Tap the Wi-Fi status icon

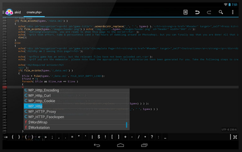click(x=226, y=5)
